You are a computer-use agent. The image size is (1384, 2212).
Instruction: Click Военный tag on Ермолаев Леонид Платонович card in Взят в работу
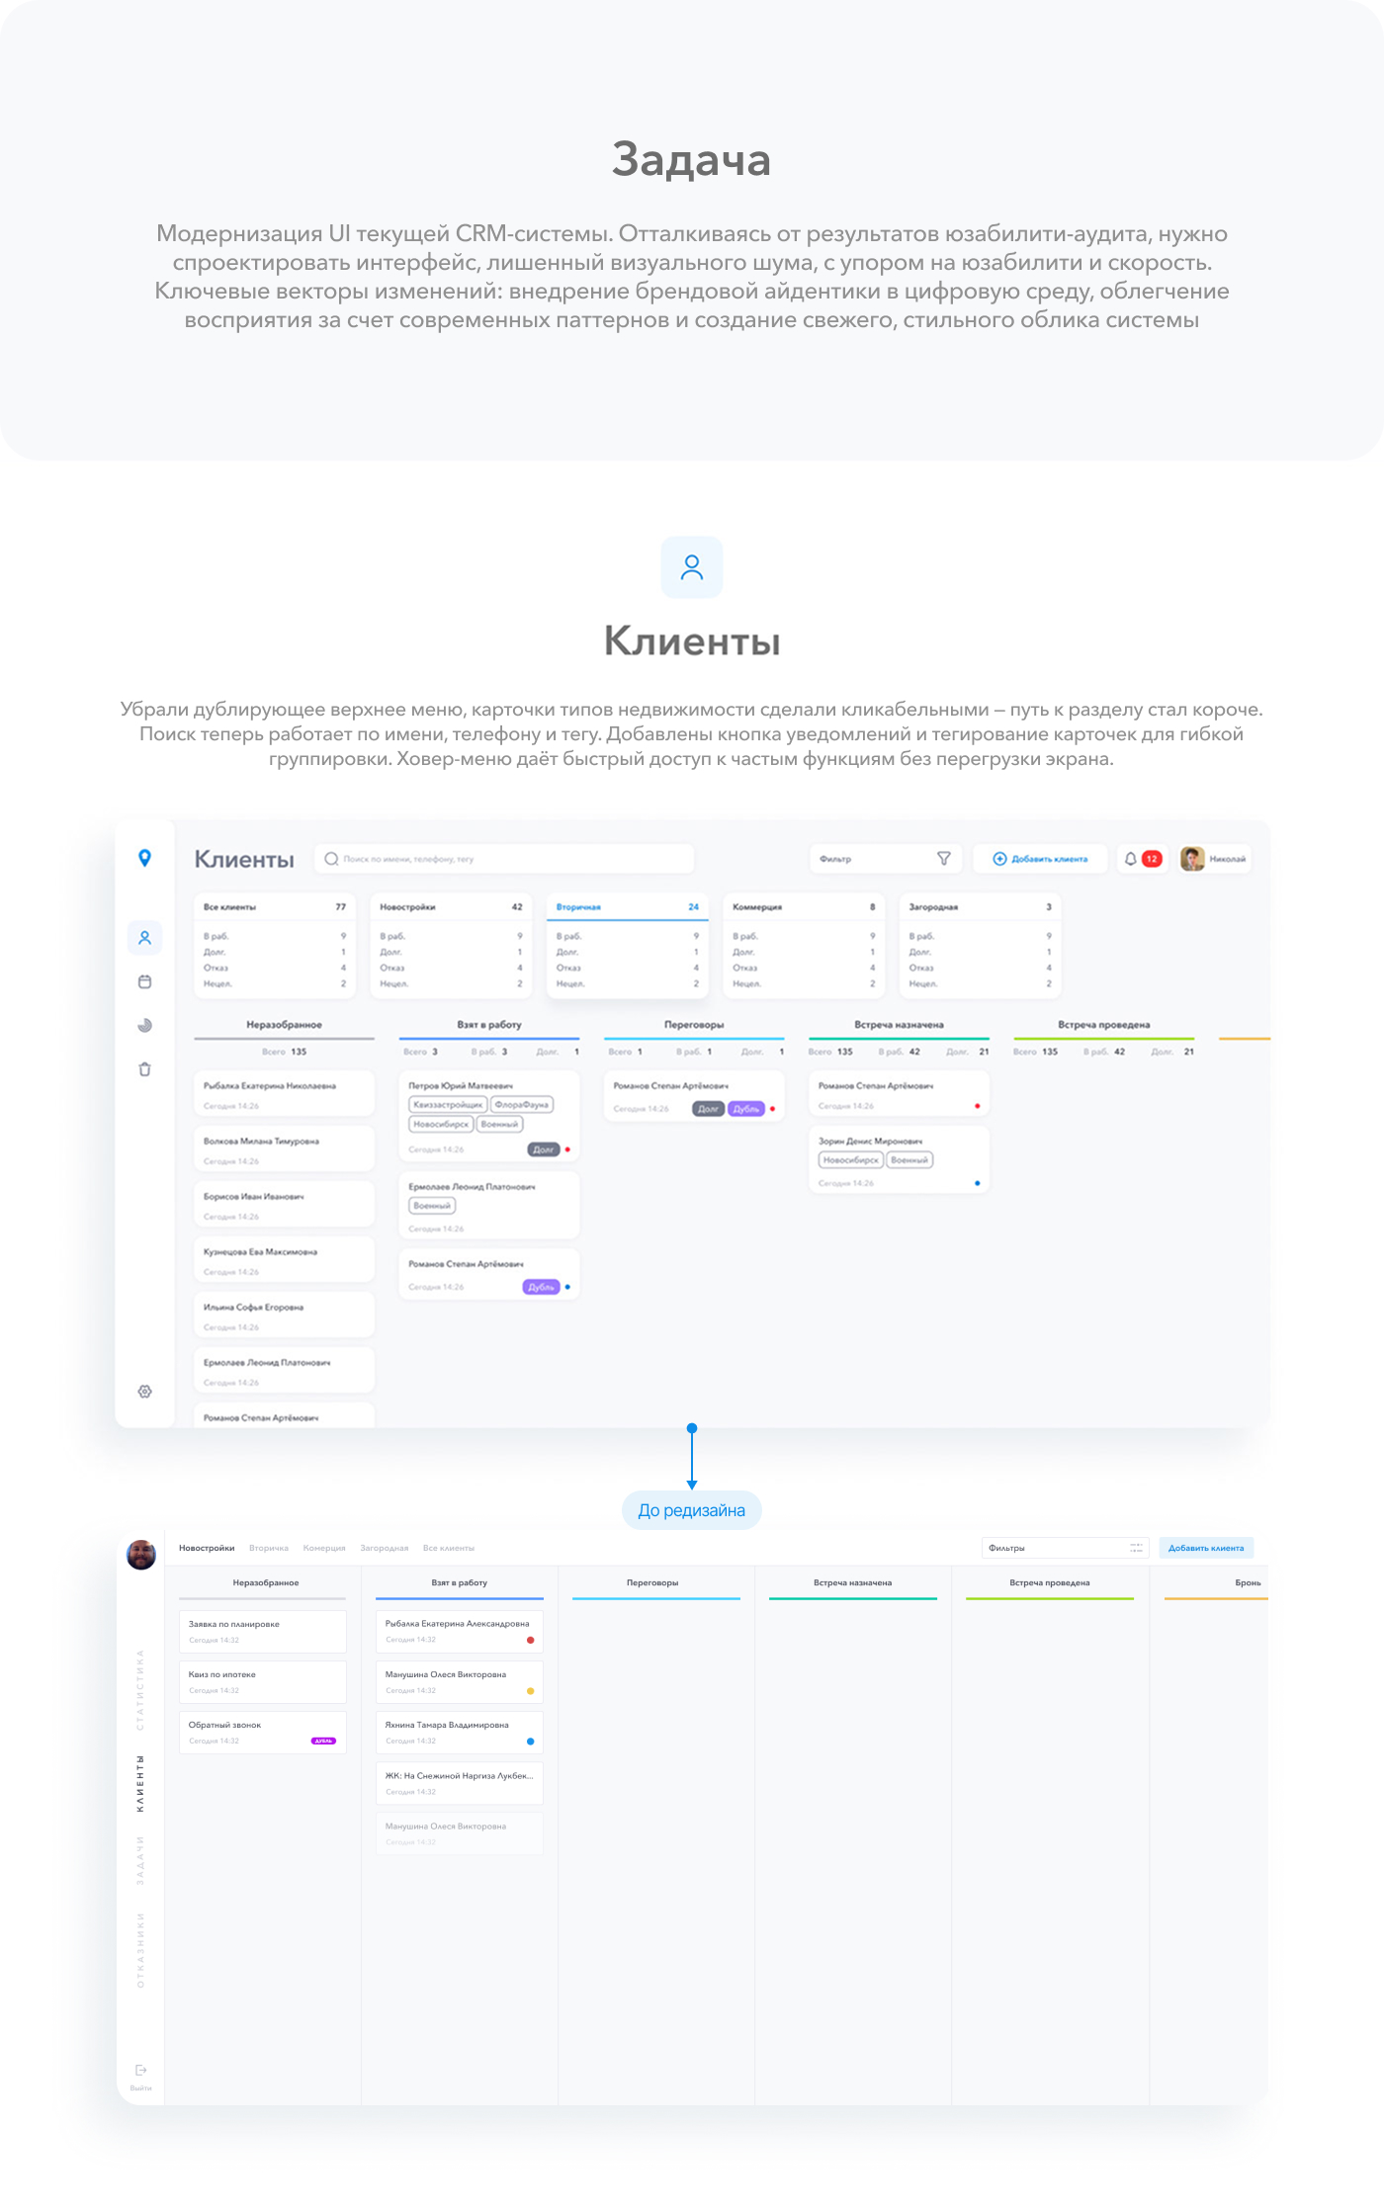point(432,1206)
